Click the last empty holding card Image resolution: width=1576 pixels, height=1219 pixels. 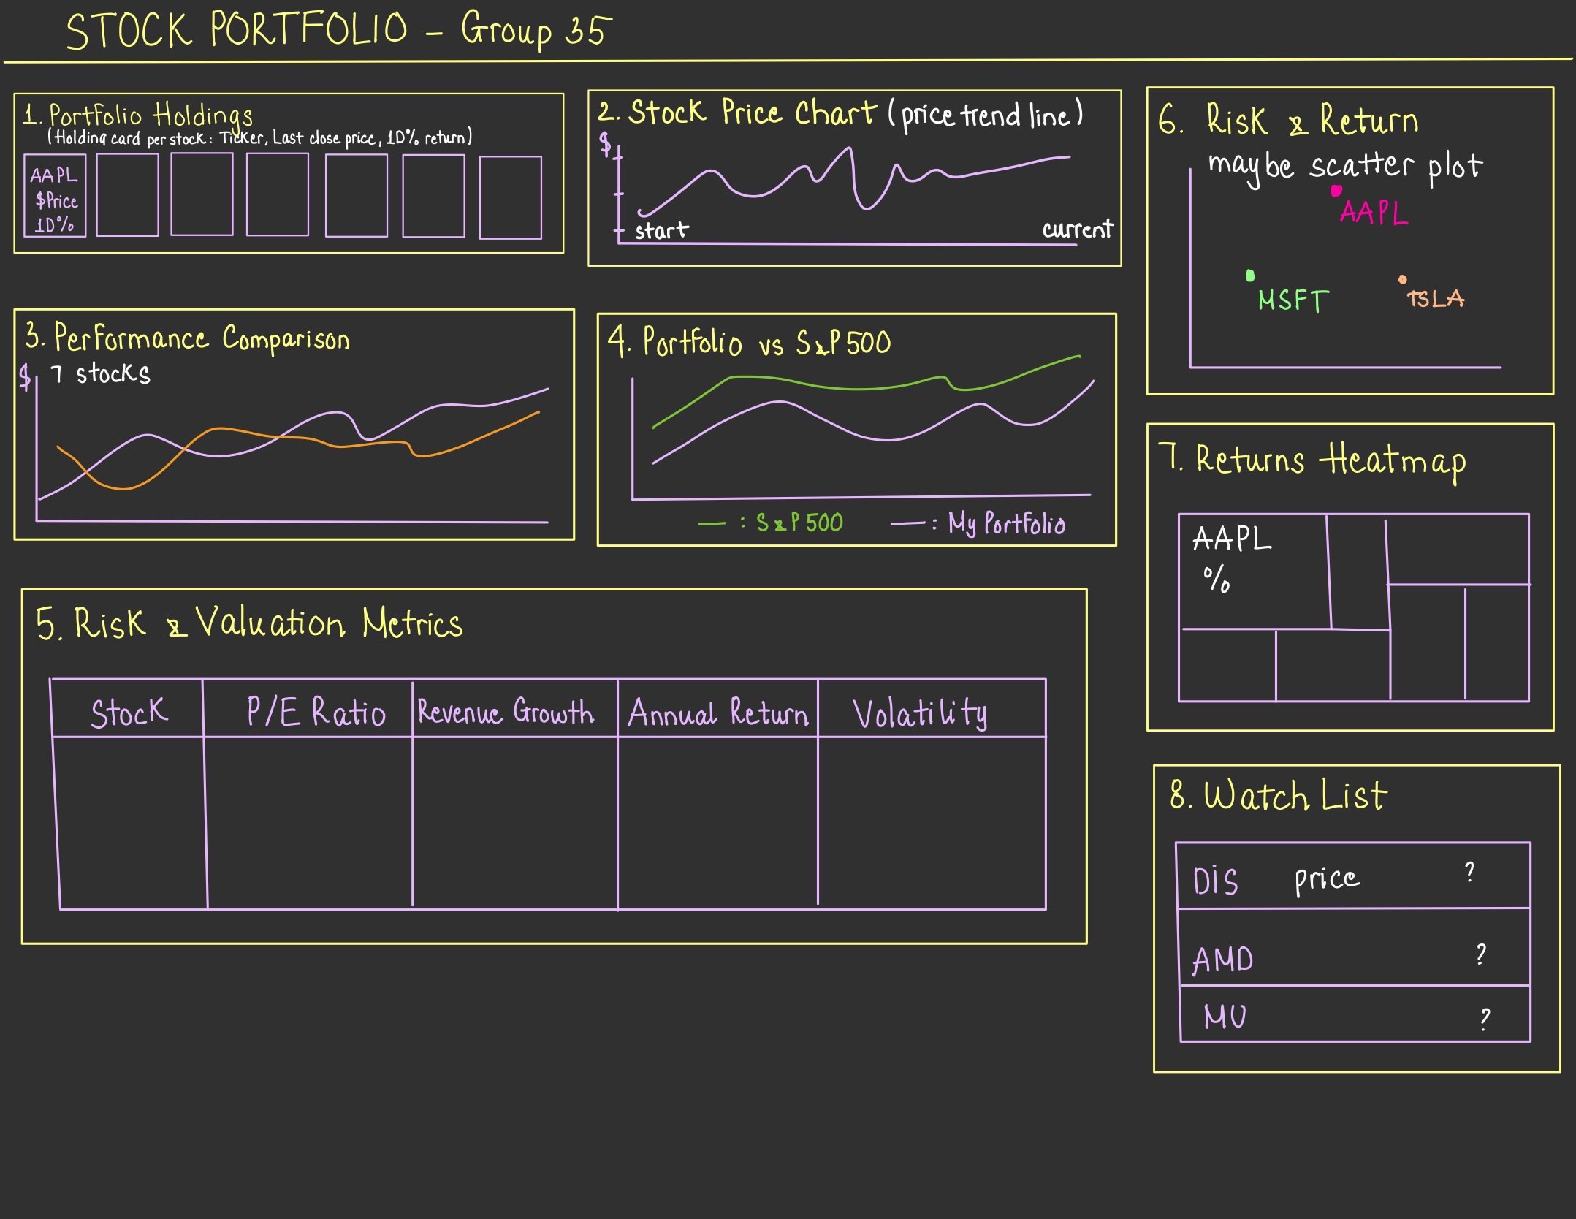point(510,197)
